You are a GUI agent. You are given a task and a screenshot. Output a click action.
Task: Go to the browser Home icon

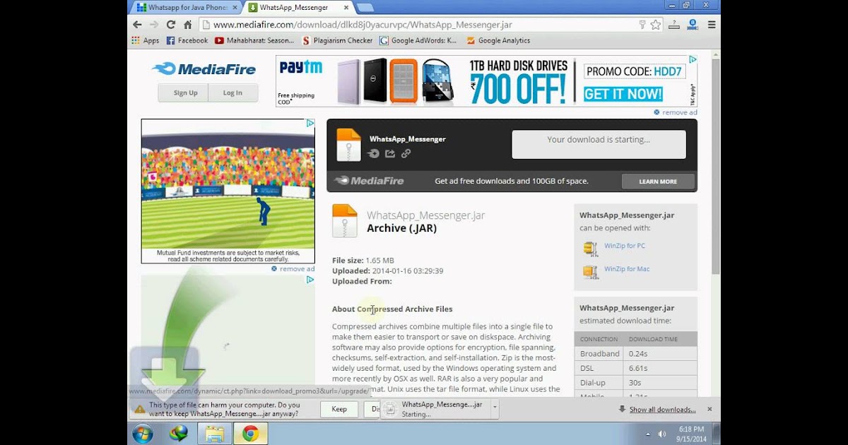(188, 24)
